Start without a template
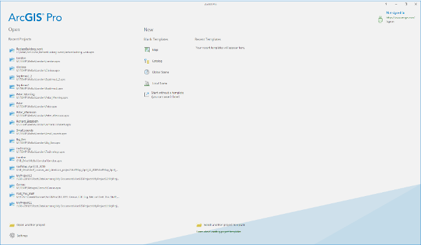This screenshot has width=421, height=245. [x=164, y=95]
